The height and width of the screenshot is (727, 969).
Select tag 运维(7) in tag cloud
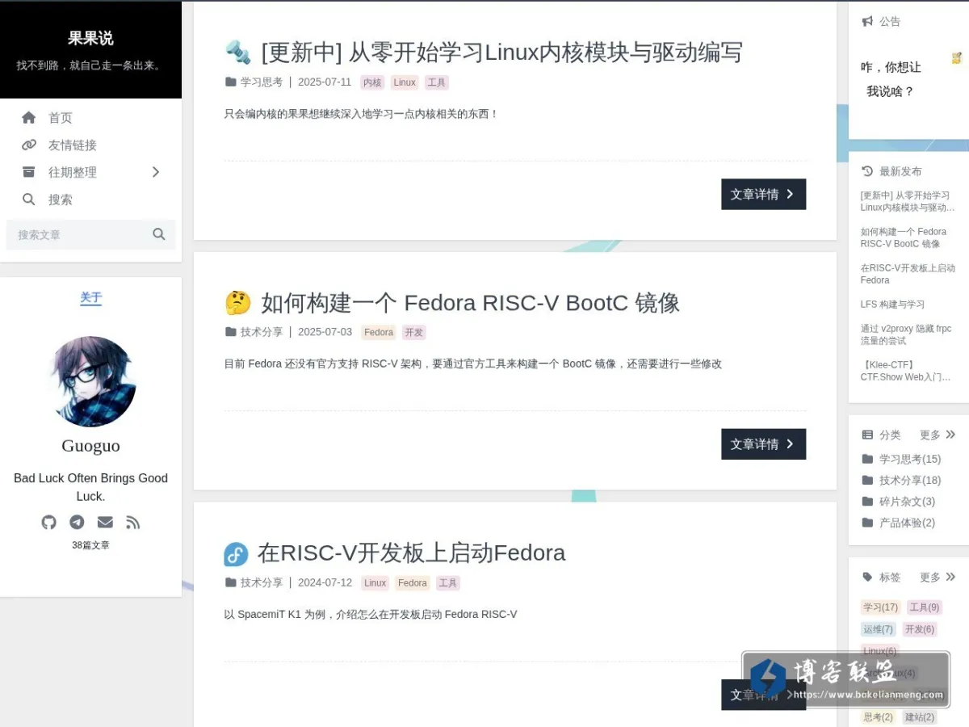(879, 629)
